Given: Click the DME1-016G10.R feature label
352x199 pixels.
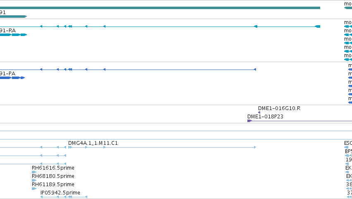Looking at the screenshot, I should [279, 108].
